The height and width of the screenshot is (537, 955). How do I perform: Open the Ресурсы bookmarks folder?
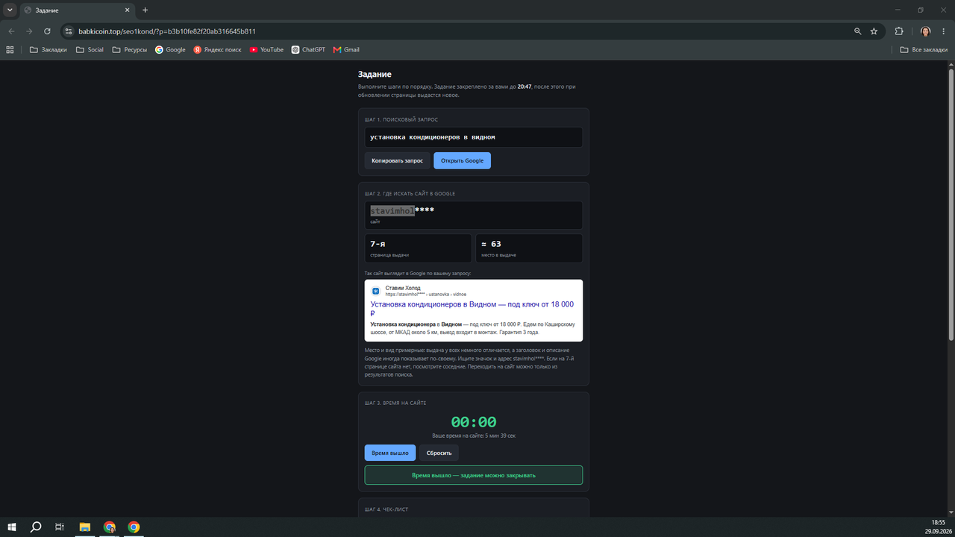[130, 50]
